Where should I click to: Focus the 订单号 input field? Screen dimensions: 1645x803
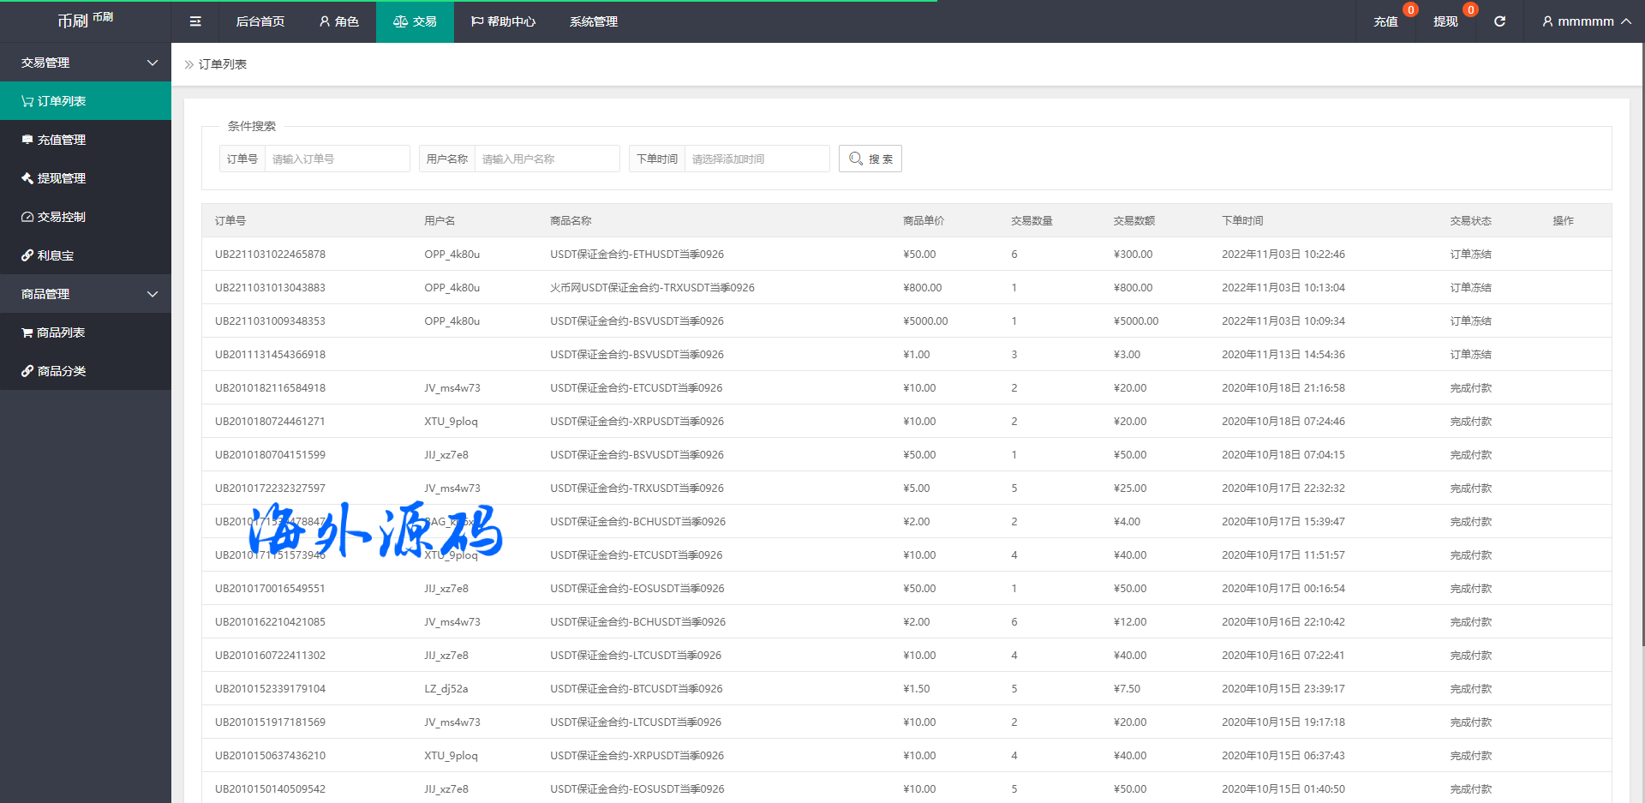(337, 159)
